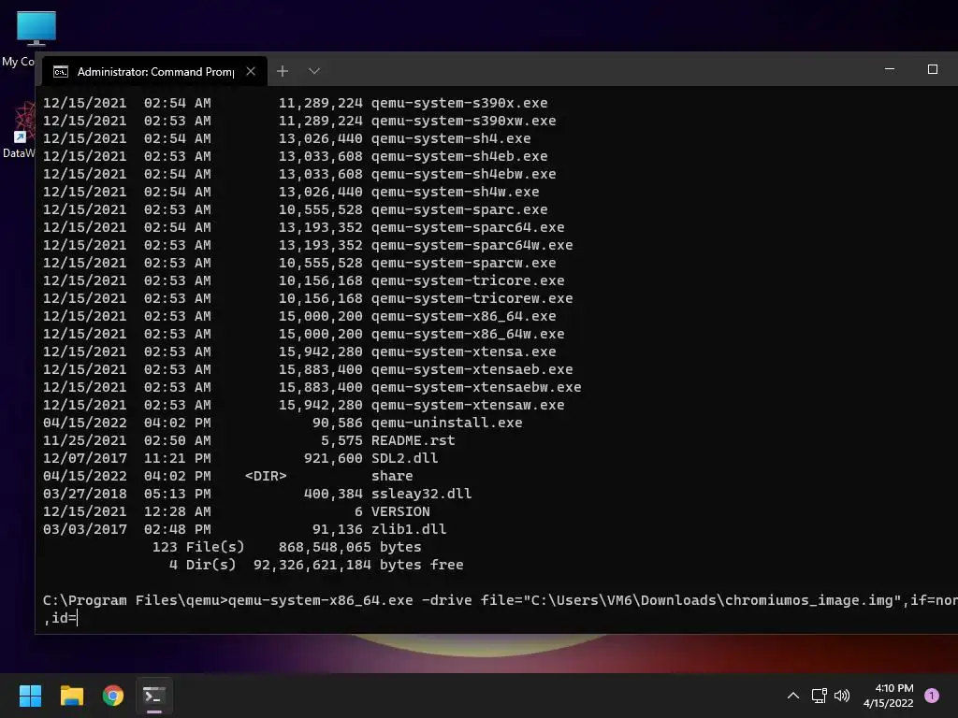Image resolution: width=958 pixels, height=718 pixels.
Task: Click the 123 File(s) summary line
Action: click(286, 547)
